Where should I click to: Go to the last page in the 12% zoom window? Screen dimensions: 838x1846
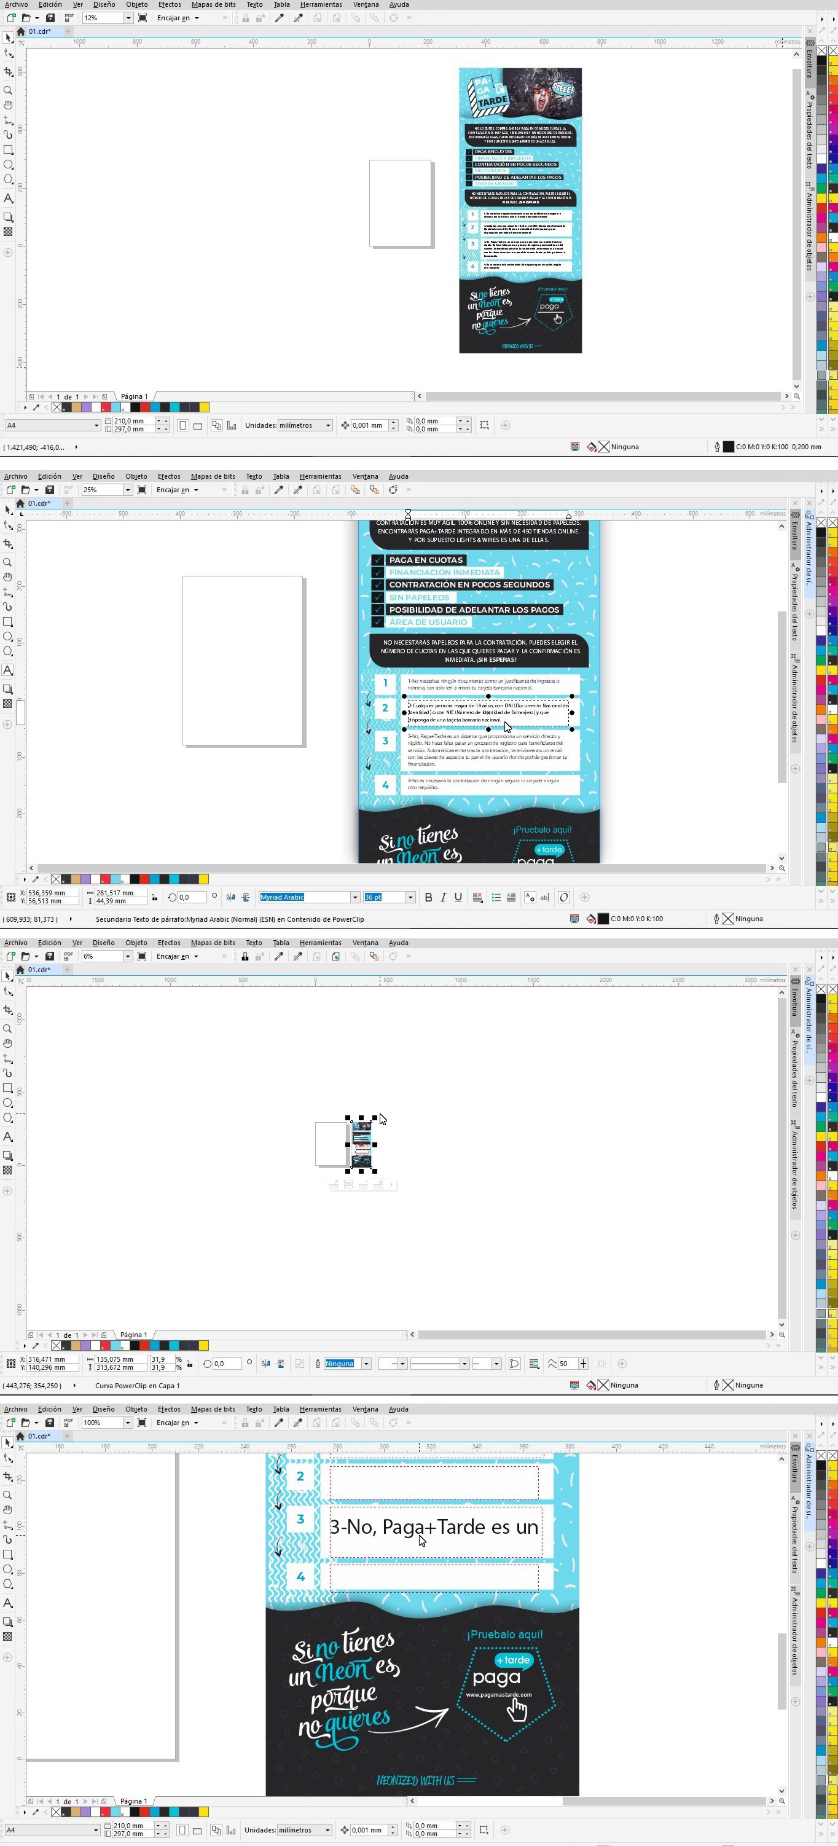(95, 396)
